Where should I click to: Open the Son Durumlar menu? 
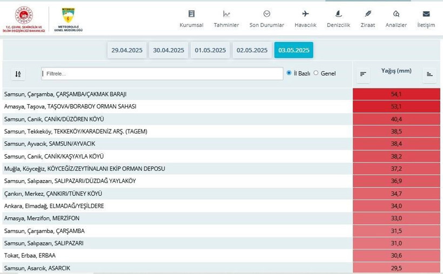pos(266,19)
